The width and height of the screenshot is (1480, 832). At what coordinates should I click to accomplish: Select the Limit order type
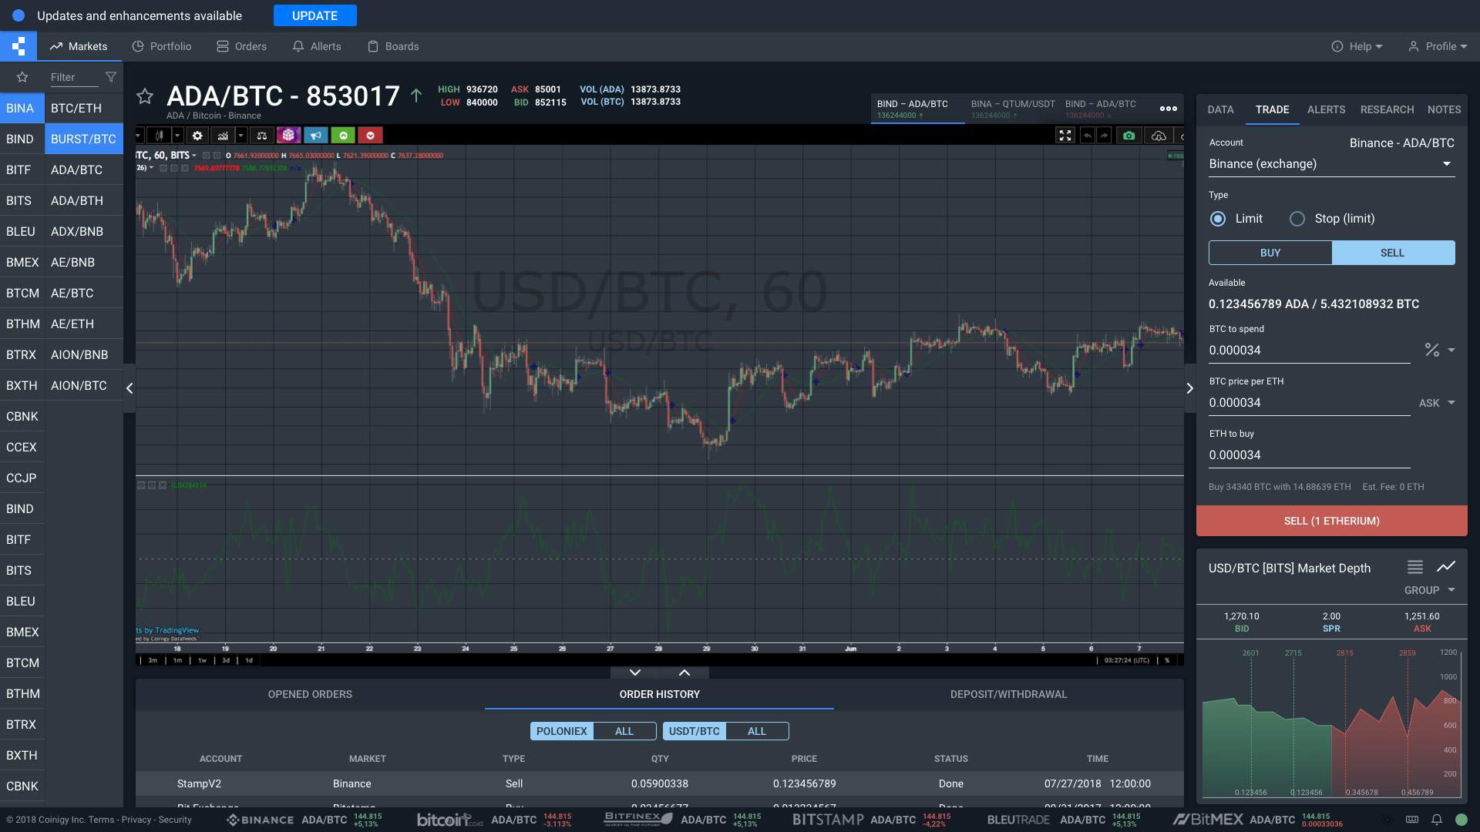(1218, 219)
